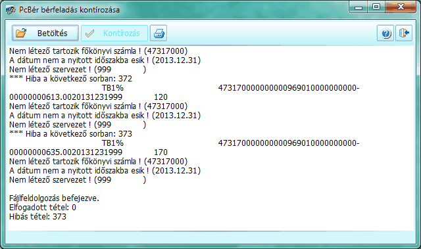
Task: Click the last 'A dátum nem a nyitott időszakba esik' line
Action: [x=105, y=171]
